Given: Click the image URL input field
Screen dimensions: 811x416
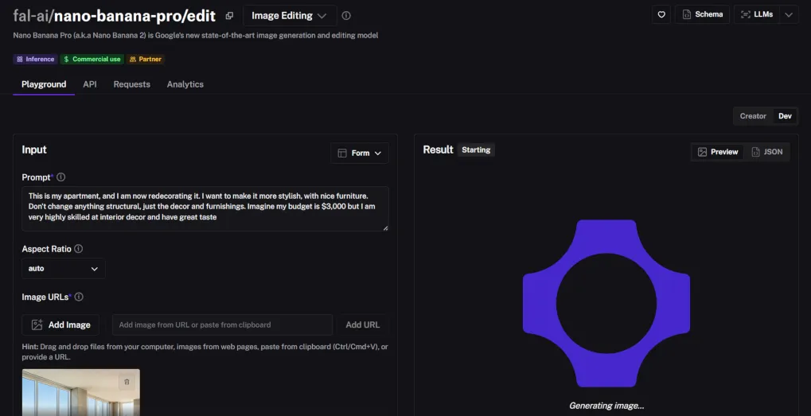Looking at the screenshot, I should click(x=222, y=325).
